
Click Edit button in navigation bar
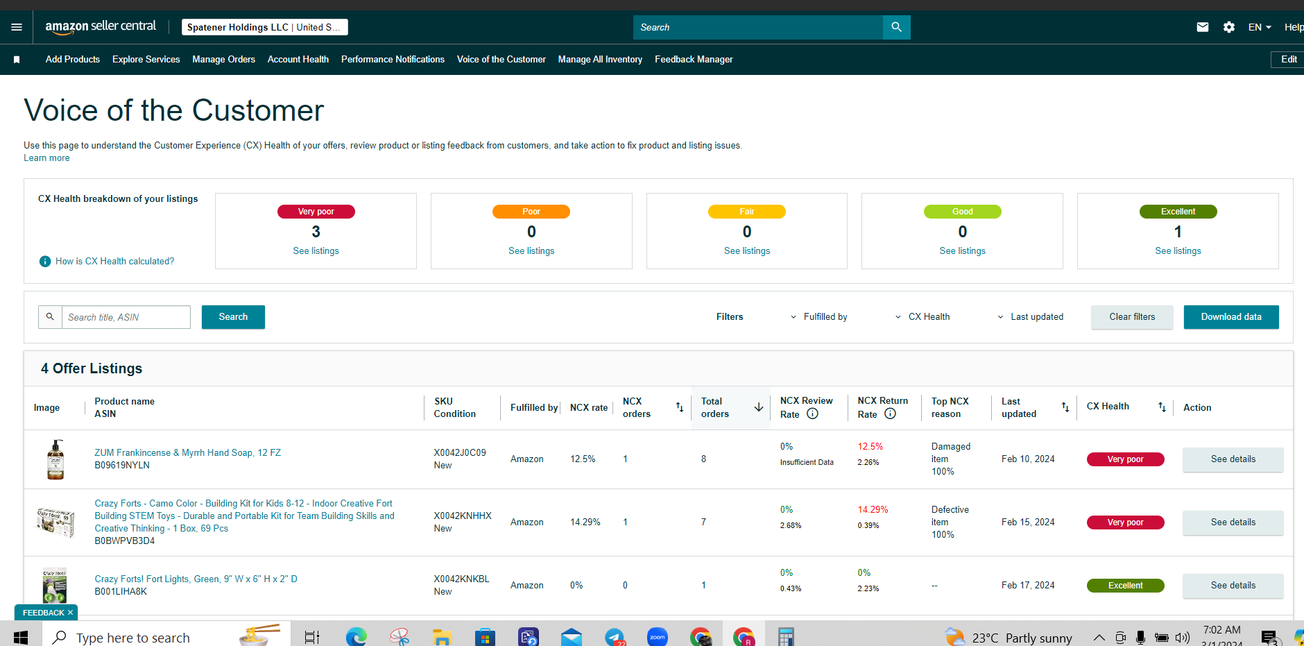click(1289, 60)
